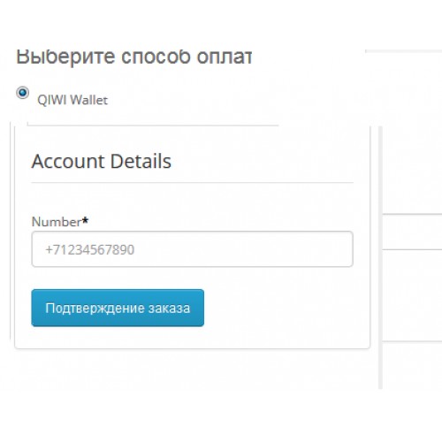Focus the Number phone input field

point(192,249)
